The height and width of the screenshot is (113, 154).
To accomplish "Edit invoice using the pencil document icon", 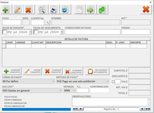I will (18, 10).
